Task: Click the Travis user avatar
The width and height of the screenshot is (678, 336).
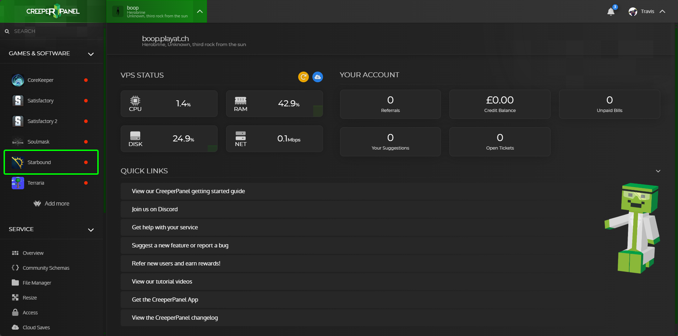Action: (633, 12)
